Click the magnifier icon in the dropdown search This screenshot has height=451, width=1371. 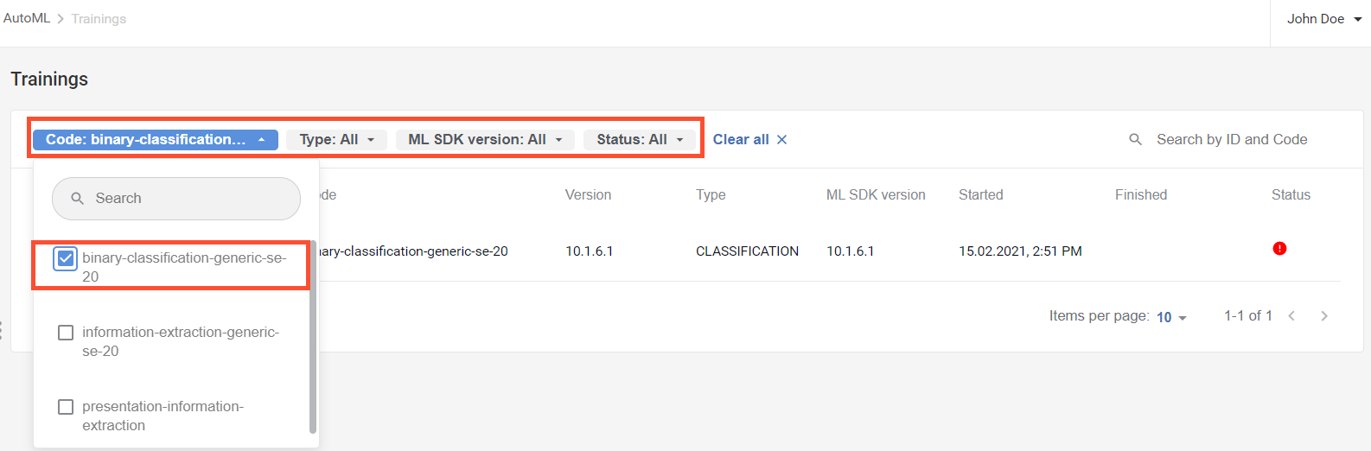[77, 199]
